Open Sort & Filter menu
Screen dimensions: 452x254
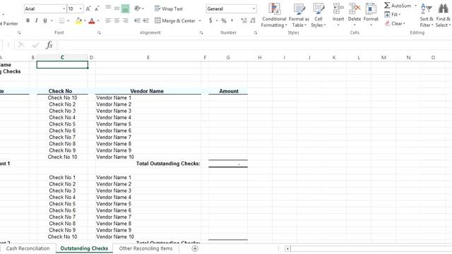coord(427,15)
